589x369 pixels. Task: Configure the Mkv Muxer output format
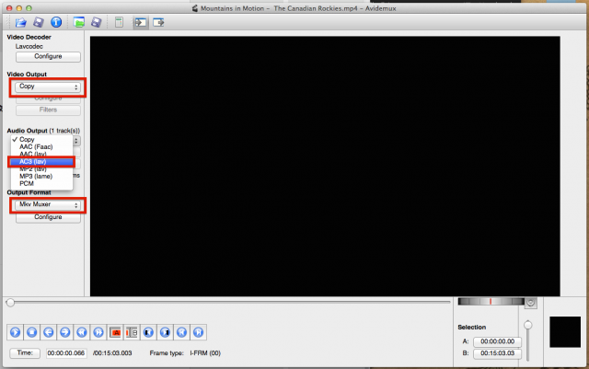click(x=48, y=217)
